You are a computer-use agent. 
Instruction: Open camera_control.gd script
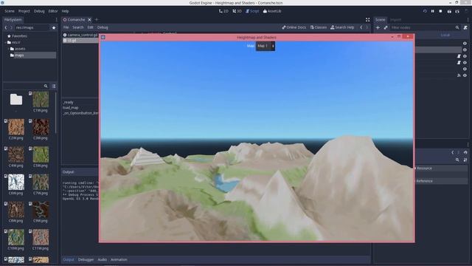coord(80,35)
